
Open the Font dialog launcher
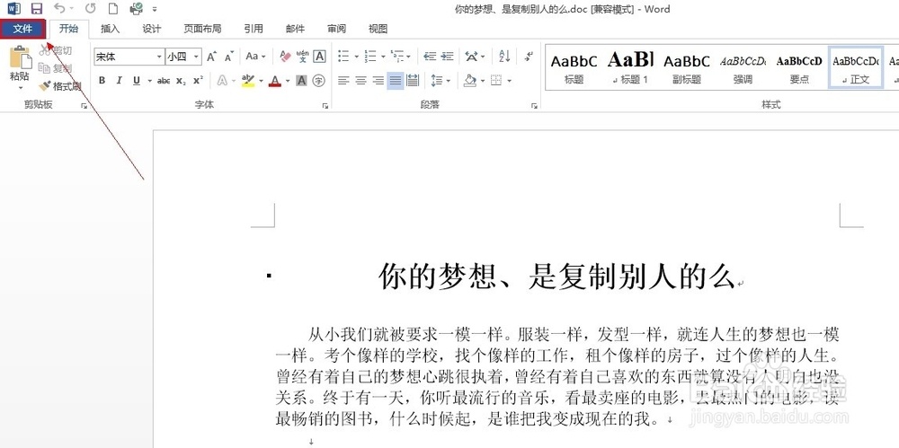(325, 105)
